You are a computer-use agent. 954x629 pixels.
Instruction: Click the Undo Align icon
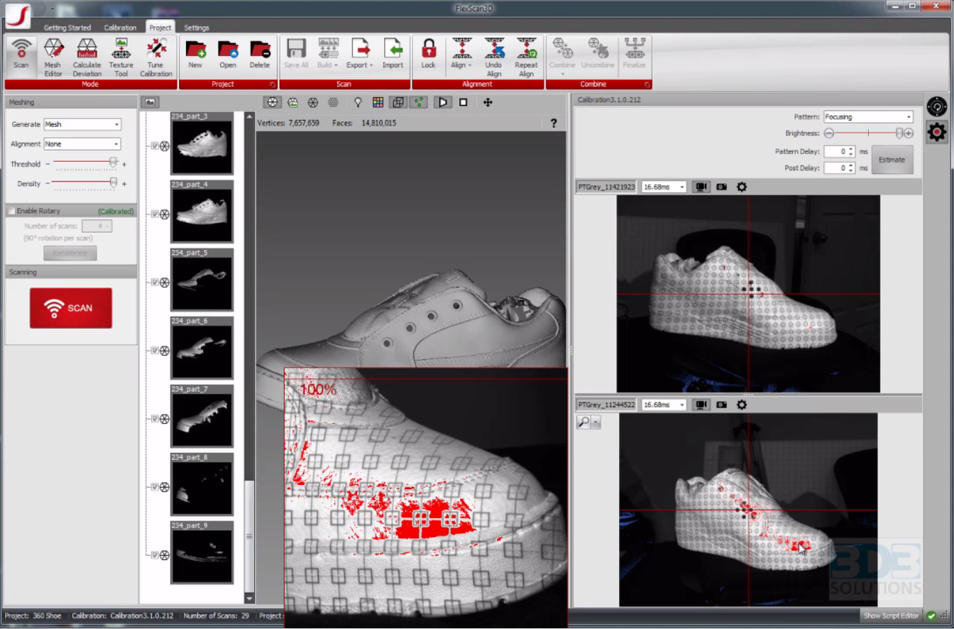coord(493,57)
